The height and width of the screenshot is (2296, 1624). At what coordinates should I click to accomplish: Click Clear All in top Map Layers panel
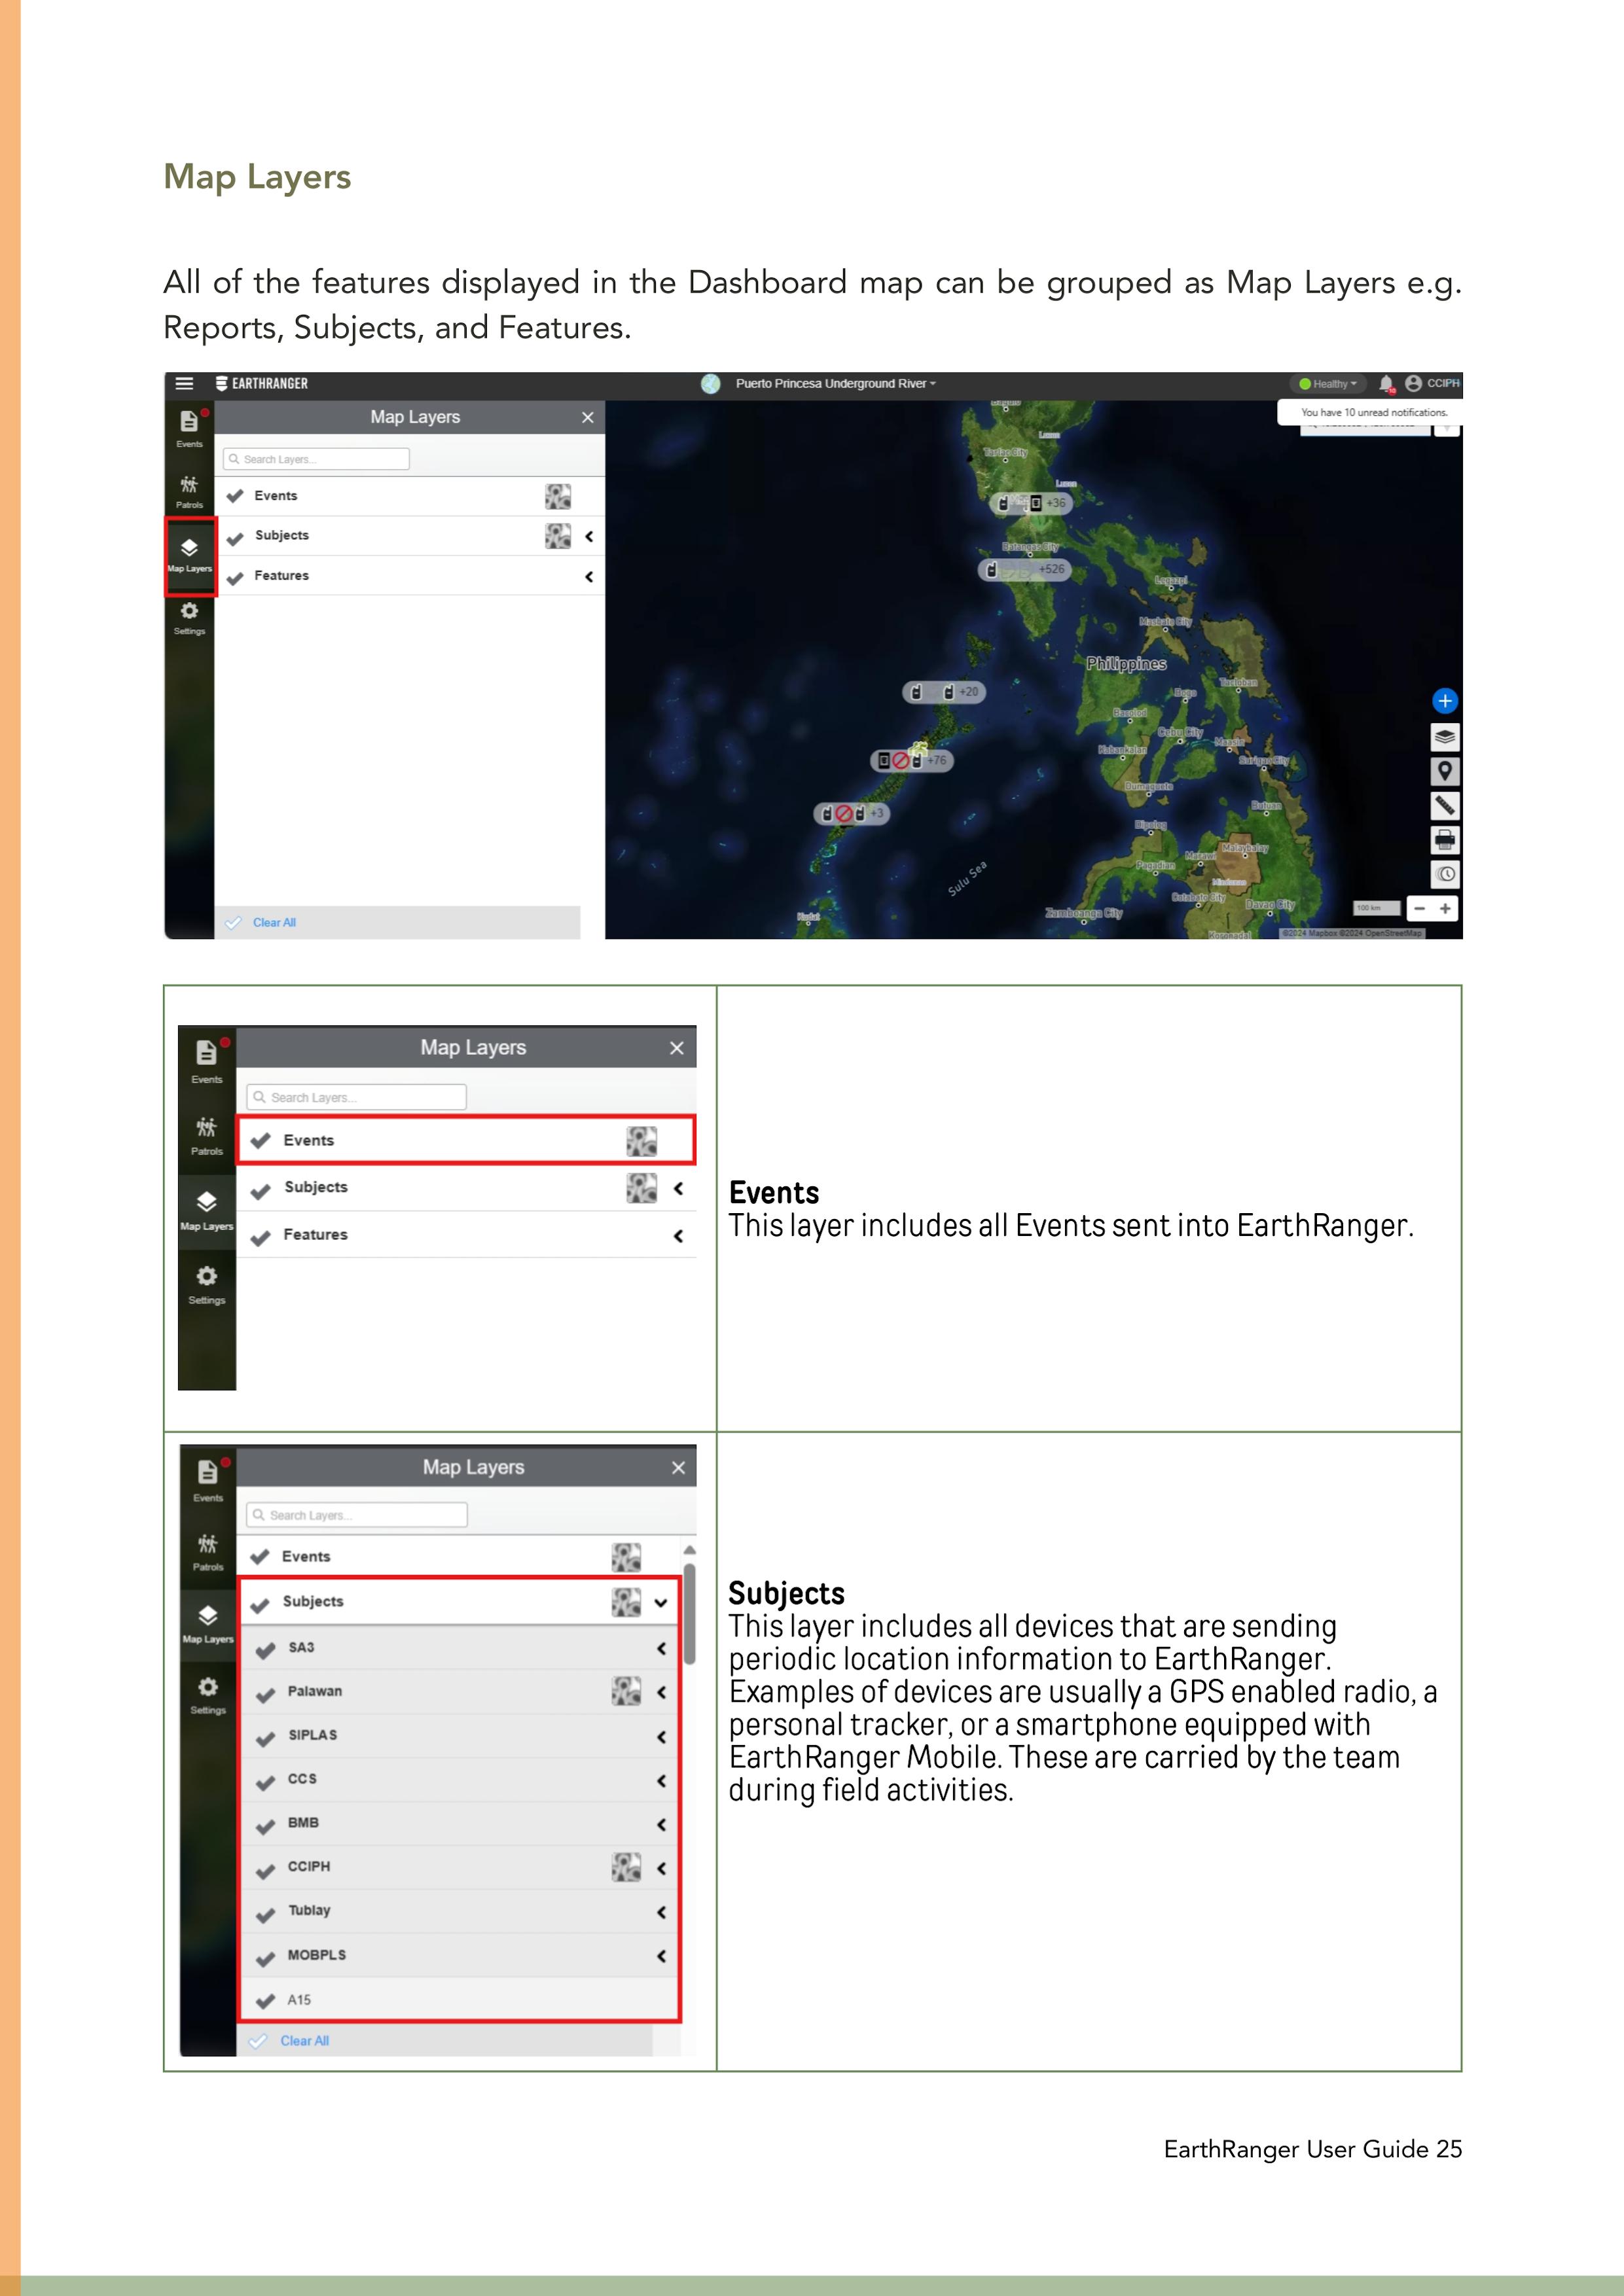point(273,923)
